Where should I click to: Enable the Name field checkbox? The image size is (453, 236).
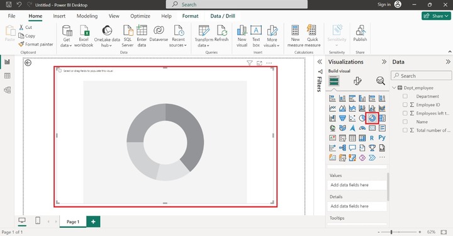405,121
